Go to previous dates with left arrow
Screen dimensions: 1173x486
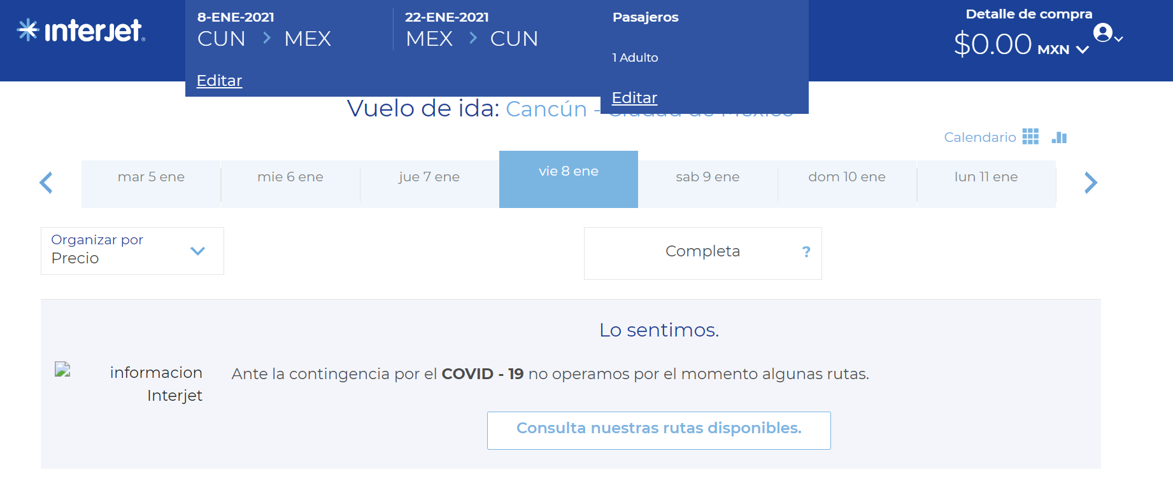pos(46,183)
